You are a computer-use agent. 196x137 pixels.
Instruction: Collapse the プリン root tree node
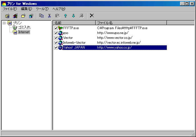pyautogui.click(x=4, y=23)
